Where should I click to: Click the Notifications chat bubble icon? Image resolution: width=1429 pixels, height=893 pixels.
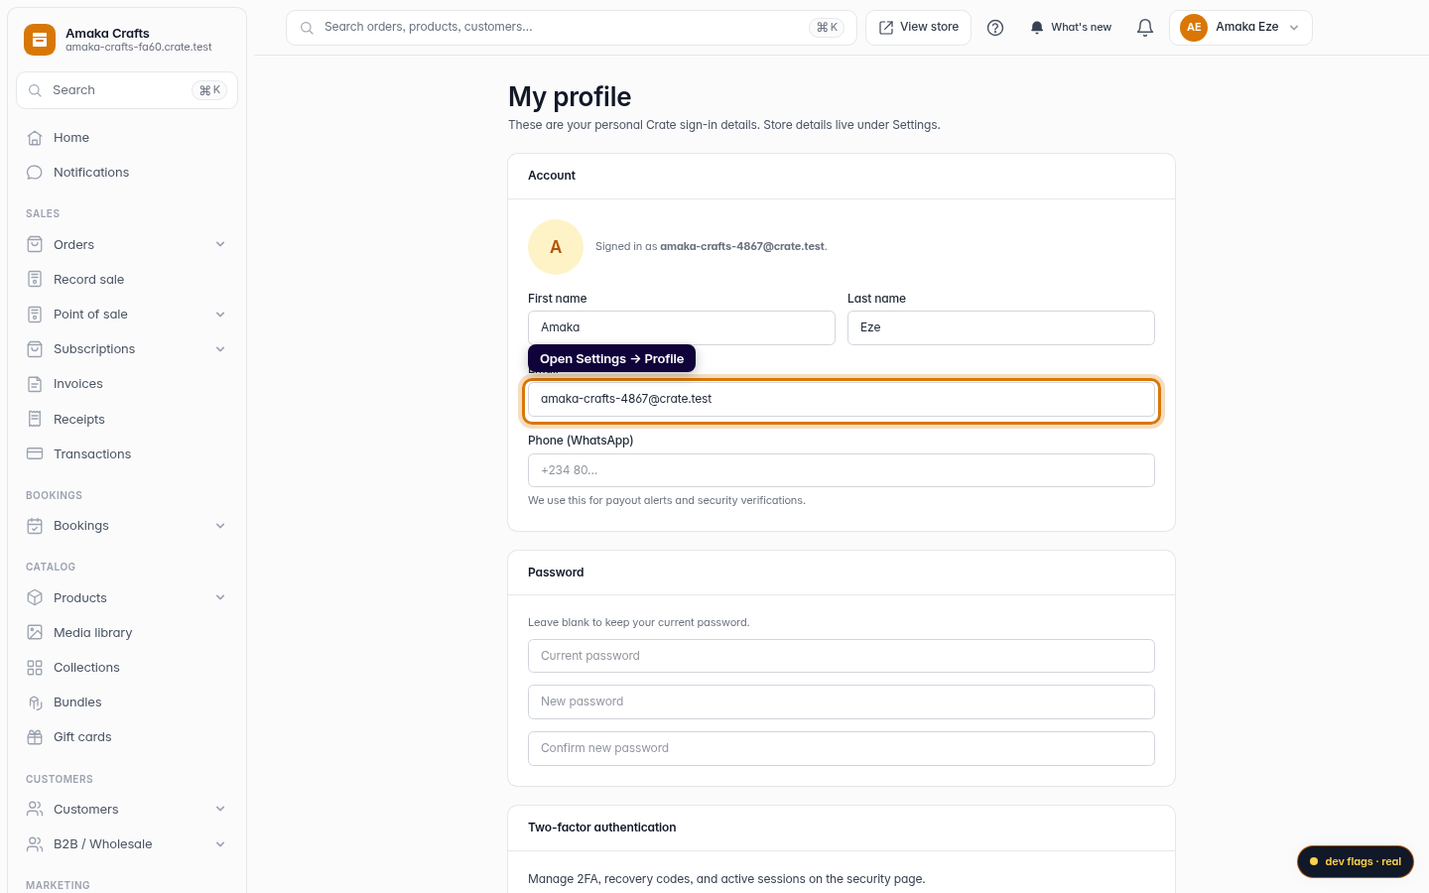(x=35, y=173)
